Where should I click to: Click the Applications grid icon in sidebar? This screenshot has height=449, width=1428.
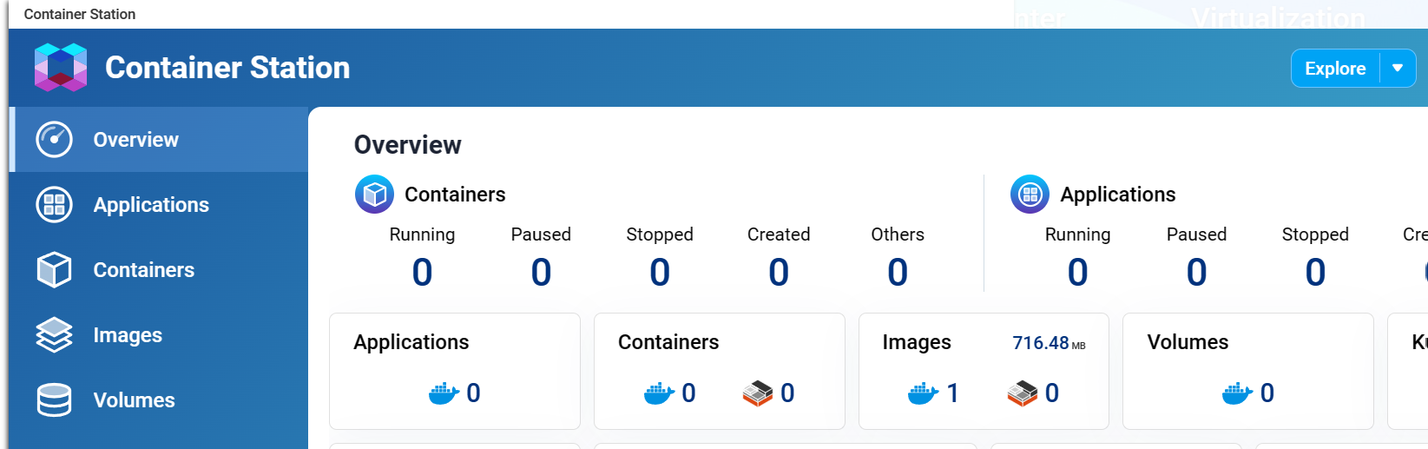[54, 205]
